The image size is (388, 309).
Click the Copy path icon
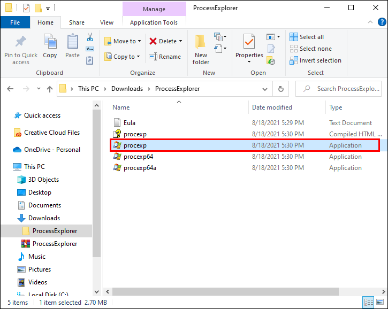(x=89, y=49)
